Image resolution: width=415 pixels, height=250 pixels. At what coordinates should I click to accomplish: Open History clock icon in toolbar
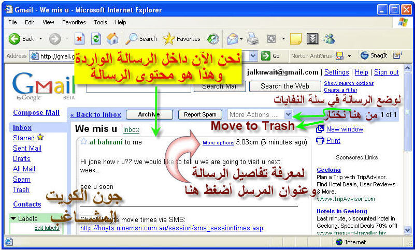[213, 39]
